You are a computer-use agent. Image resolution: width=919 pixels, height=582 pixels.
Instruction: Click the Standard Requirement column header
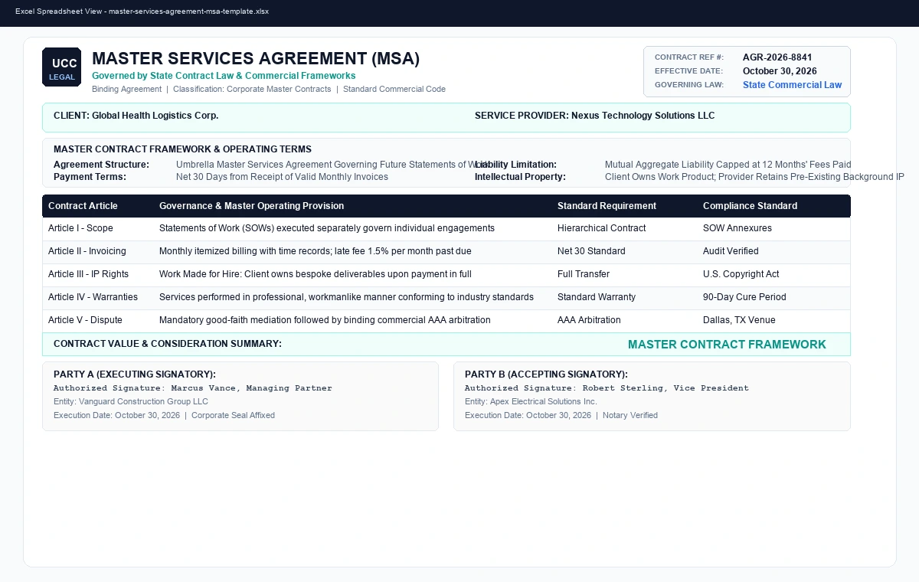click(607, 206)
